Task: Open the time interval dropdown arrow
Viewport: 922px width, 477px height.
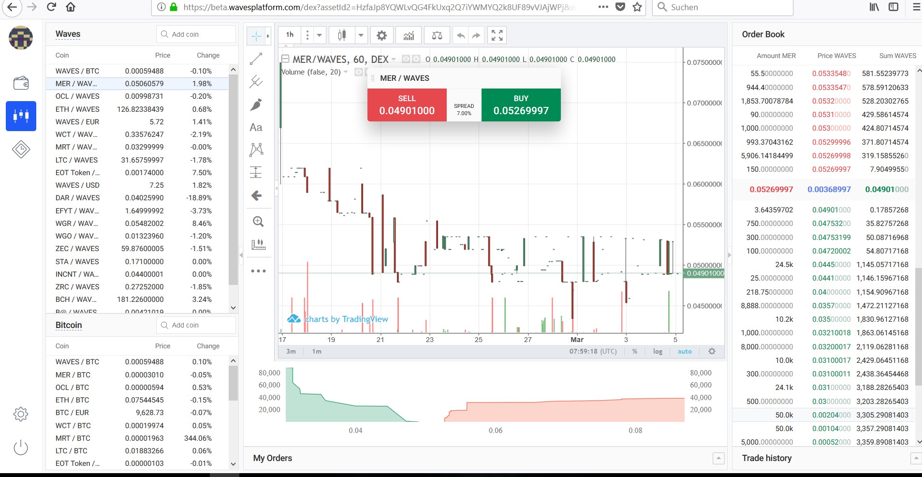Action: coord(319,35)
